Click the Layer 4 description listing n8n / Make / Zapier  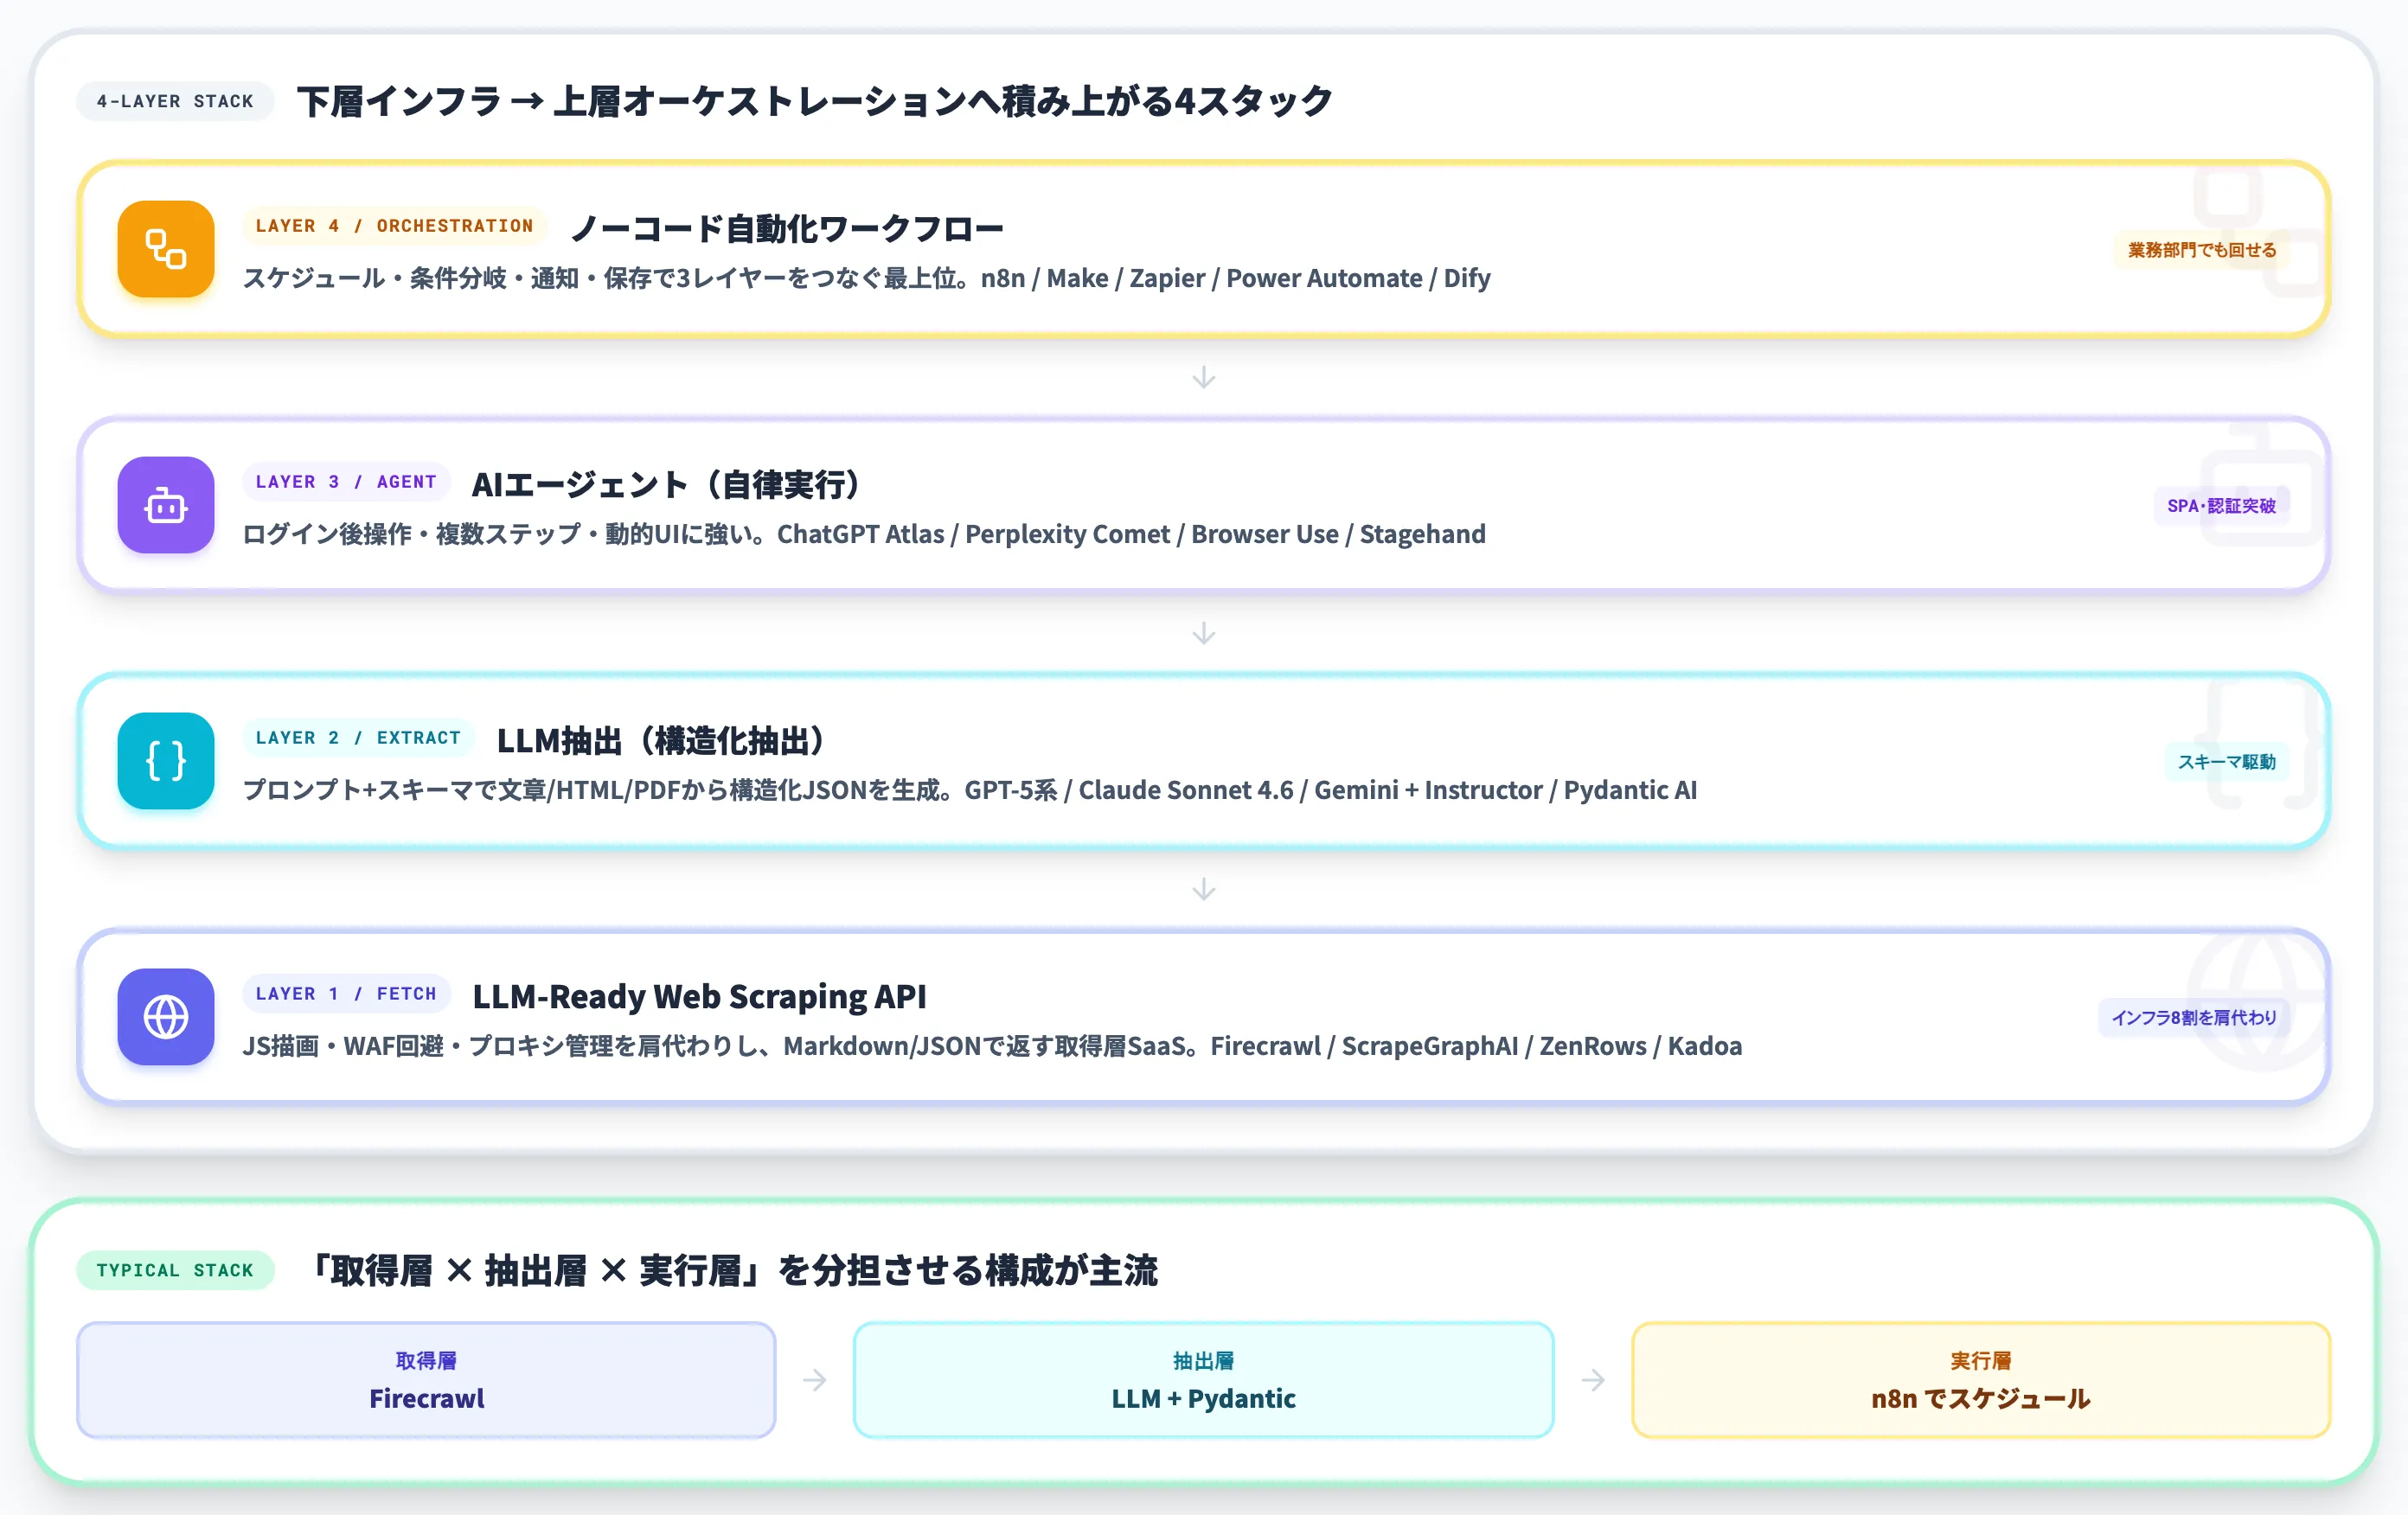pyautogui.click(x=866, y=278)
